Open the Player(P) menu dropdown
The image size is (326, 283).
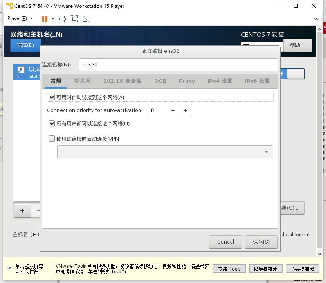[x=17, y=18]
